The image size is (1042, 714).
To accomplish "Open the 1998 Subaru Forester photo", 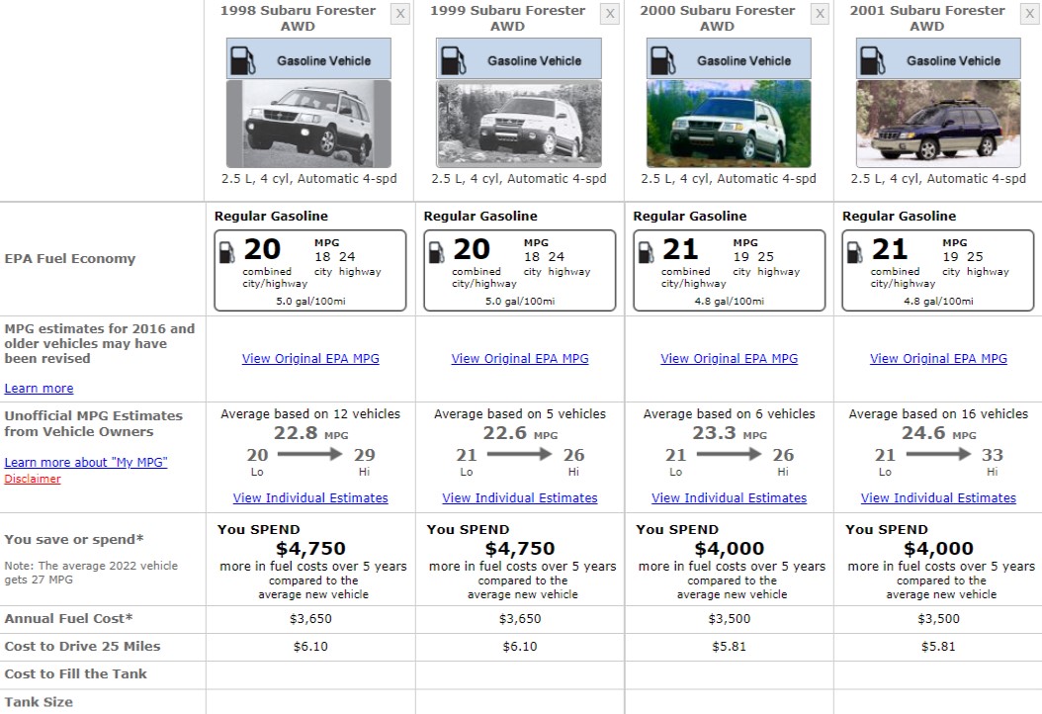I will (x=309, y=124).
